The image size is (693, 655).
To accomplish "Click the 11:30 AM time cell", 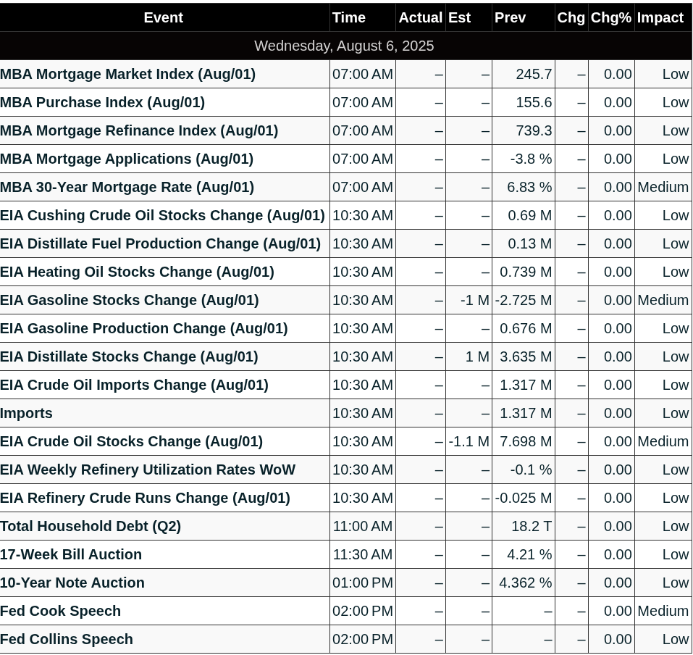I will pyautogui.click(x=362, y=555).
